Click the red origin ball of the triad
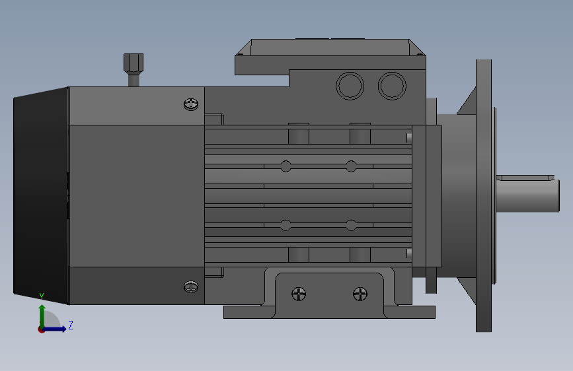The width and height of the screenshot is (573, 371). [x=41, y=329]
